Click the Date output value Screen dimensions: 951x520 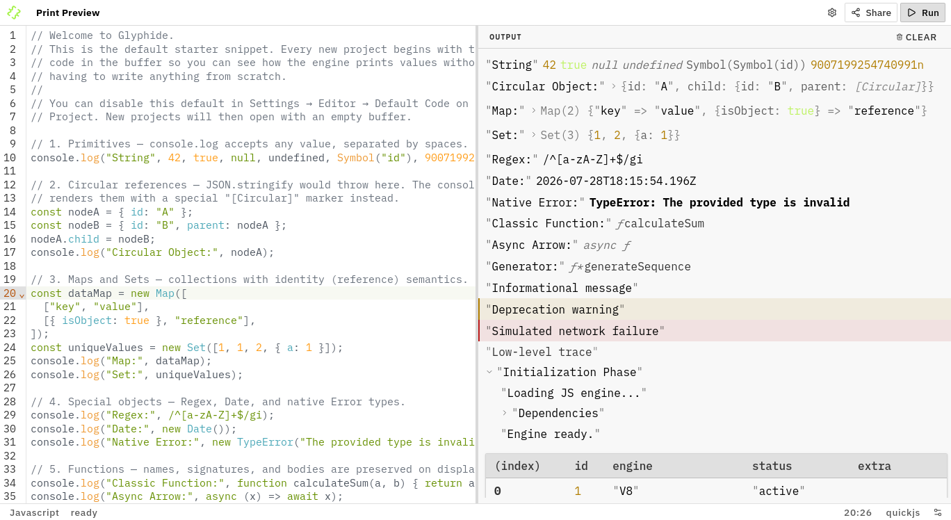[616, 181]
